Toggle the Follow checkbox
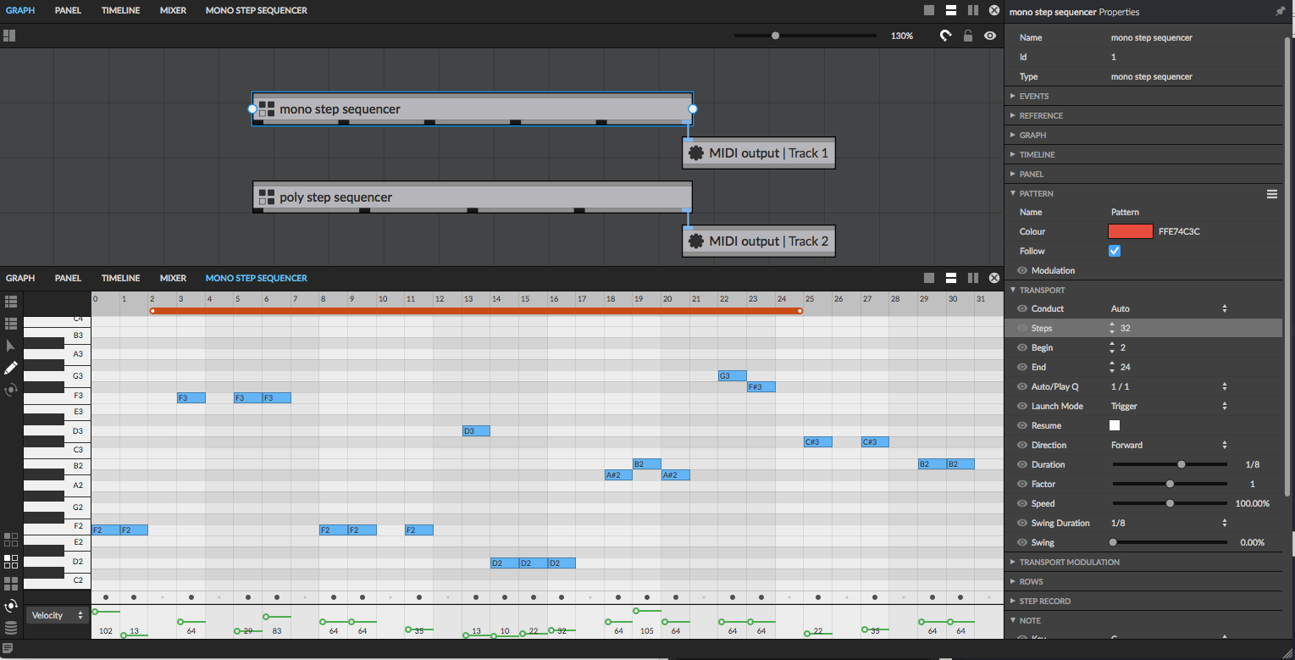This screenshot has height=660, width=1295. [1115, 251]
